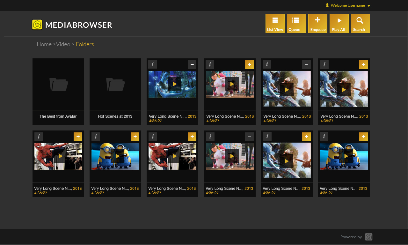Screen dimensions: 408x245
Task: Show info on unicorn card having plus button
Action: (210, 64)
